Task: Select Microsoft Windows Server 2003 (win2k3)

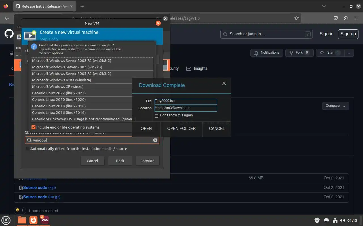Action: (x=92, y=67)
